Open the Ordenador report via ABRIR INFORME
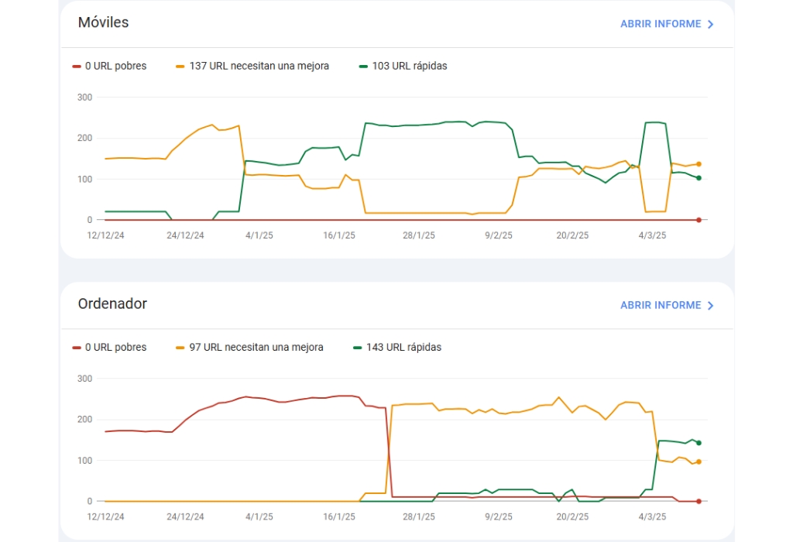The height and width of the screenshot is (542, 793). pos(660,305)
